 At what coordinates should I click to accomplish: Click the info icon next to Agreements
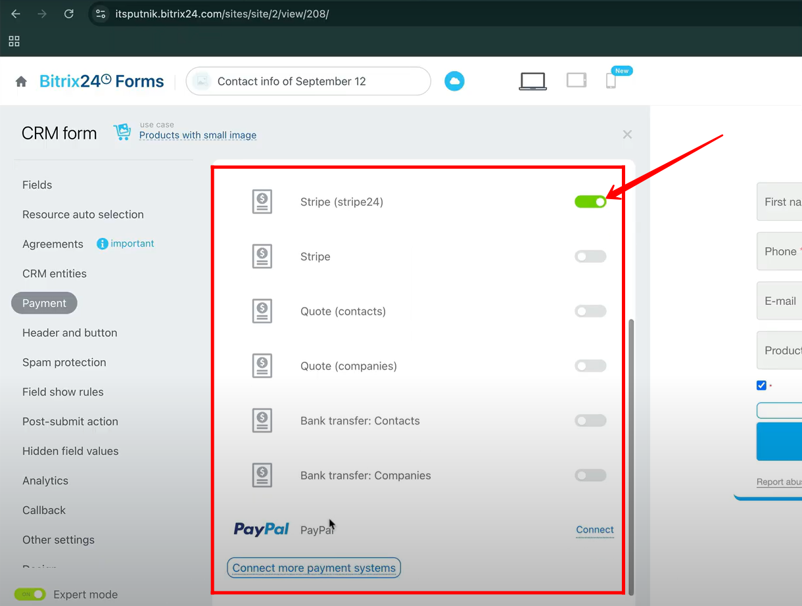(x=102, y=244)
